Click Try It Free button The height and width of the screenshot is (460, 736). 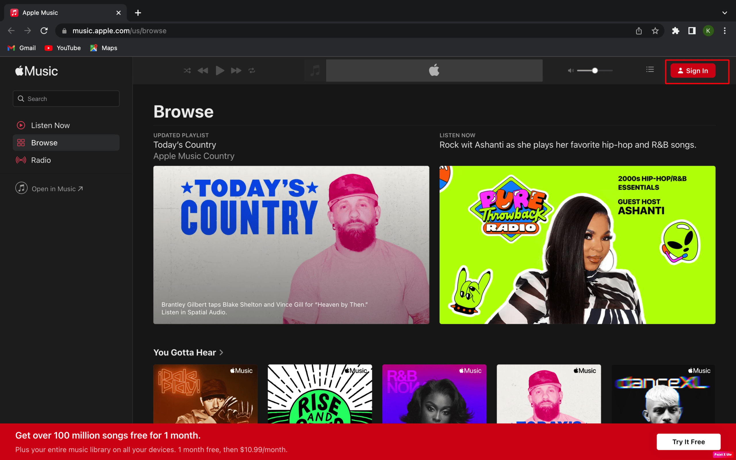coord(689,442)
